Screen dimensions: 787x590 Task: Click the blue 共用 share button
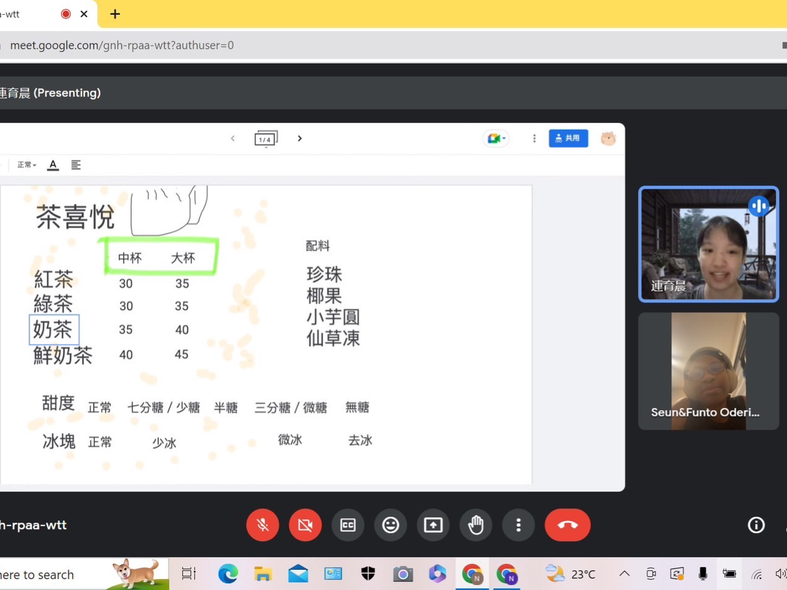click(568, 138)
